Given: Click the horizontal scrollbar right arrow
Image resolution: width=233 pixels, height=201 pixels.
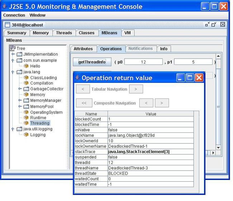Looking at the screenshot, I should [x=213, y=153].
